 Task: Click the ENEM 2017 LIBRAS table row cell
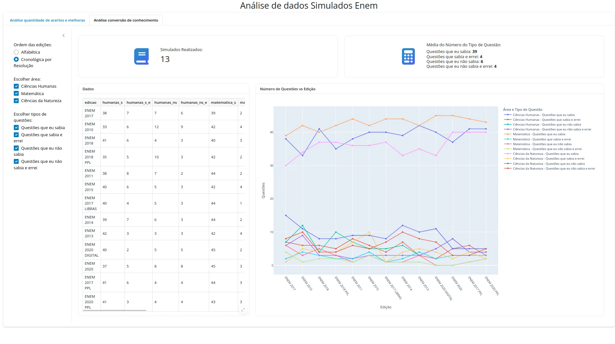click(91, 203)
